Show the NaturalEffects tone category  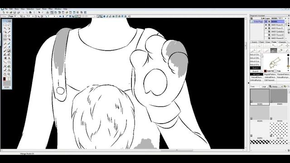(x=256, y=77)
